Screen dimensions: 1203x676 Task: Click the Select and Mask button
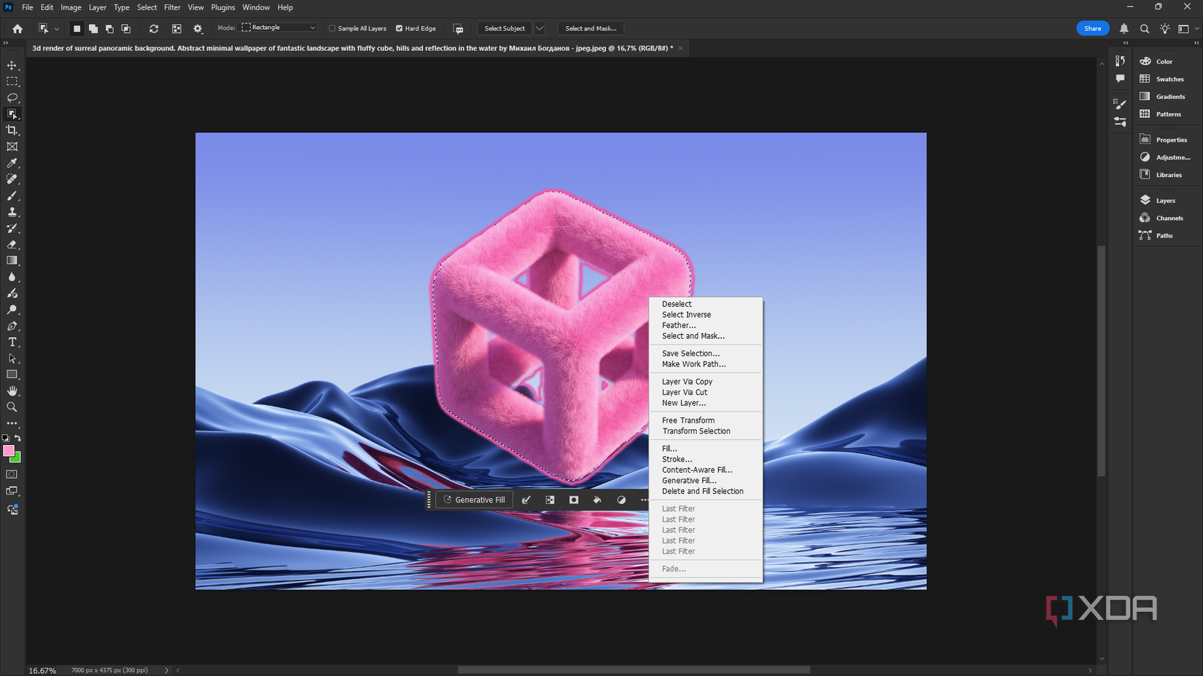[x=591, y=28]
